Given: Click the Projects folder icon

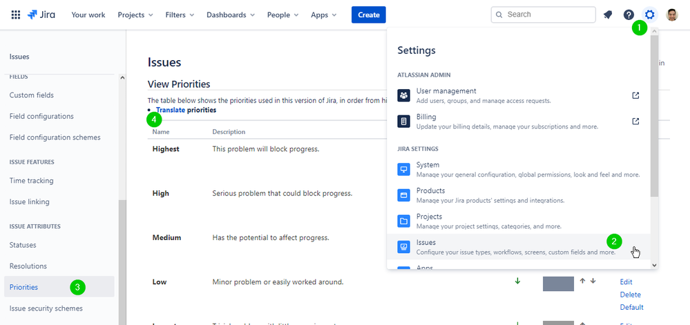Looking at the screenshot, I should point(403,221).
